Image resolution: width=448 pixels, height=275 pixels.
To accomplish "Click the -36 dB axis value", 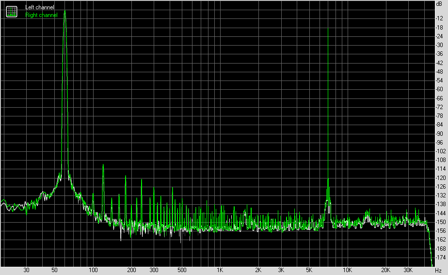I will coord(439,54).
